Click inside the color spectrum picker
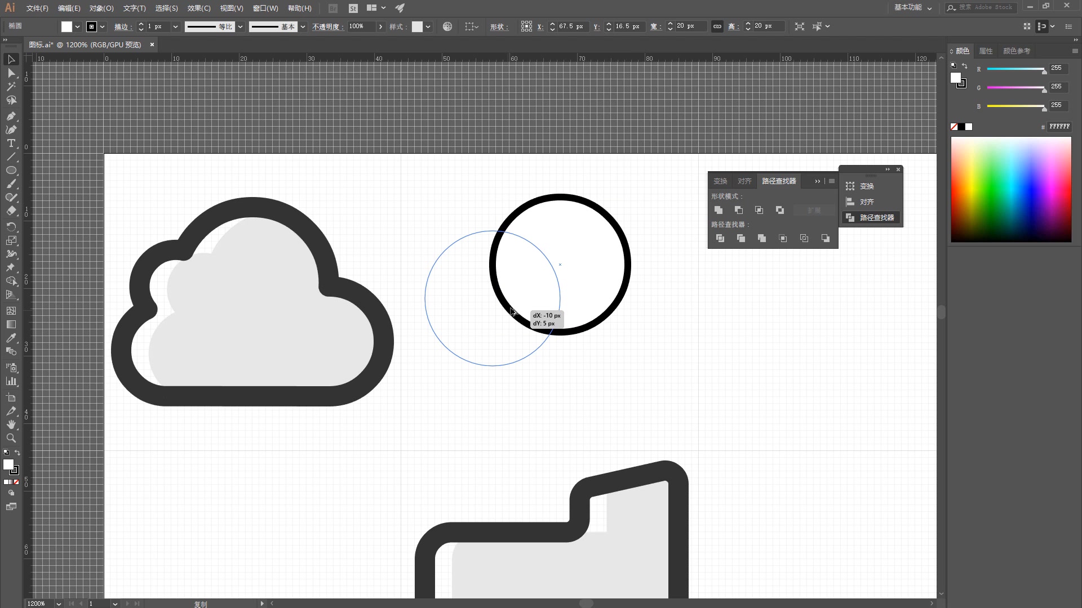Screen dimensions: 1082x608 [x=1010, y=189]
